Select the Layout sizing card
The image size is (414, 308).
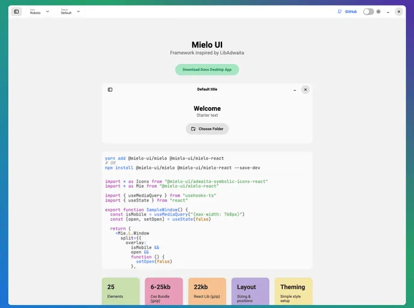(x=250, y=291)
